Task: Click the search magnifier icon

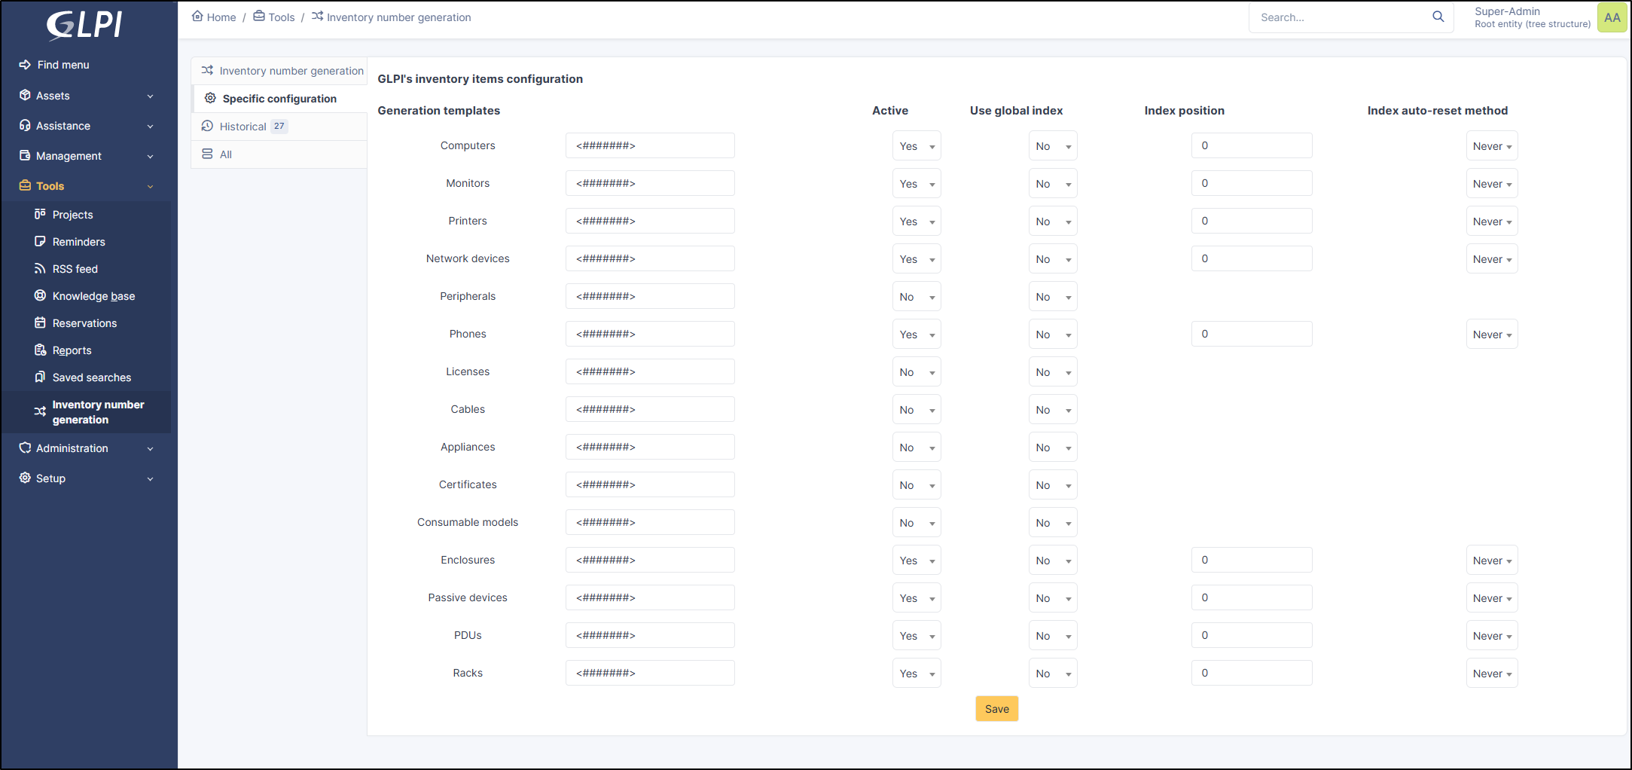Action: click(x=1438, y=17)
